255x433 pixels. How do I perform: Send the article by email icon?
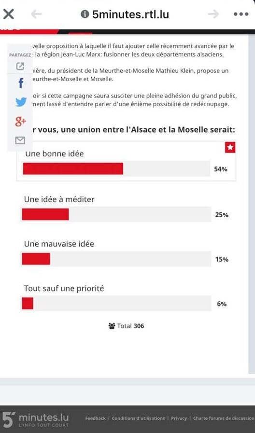[20, 140]
